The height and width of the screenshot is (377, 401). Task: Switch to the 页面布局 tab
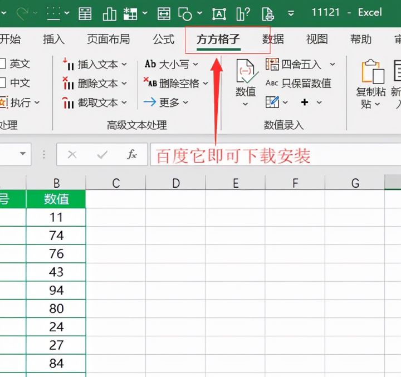point(109,39)
